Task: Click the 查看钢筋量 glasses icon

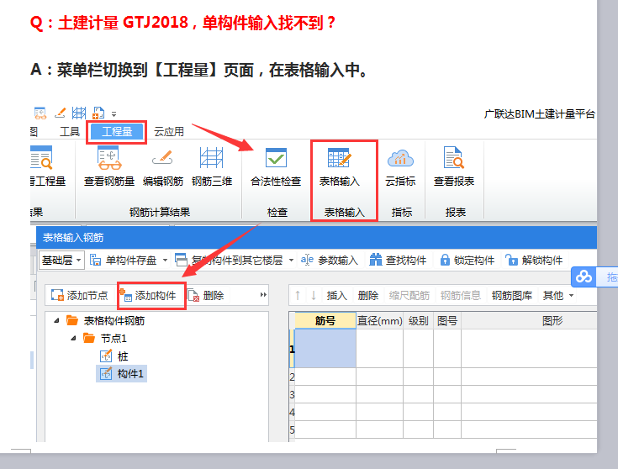Action: point(109,159)
